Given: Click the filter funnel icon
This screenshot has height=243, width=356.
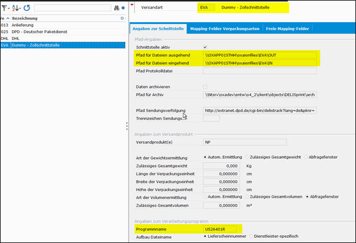Looking at the screenshot, I should (x=3, y=8).
